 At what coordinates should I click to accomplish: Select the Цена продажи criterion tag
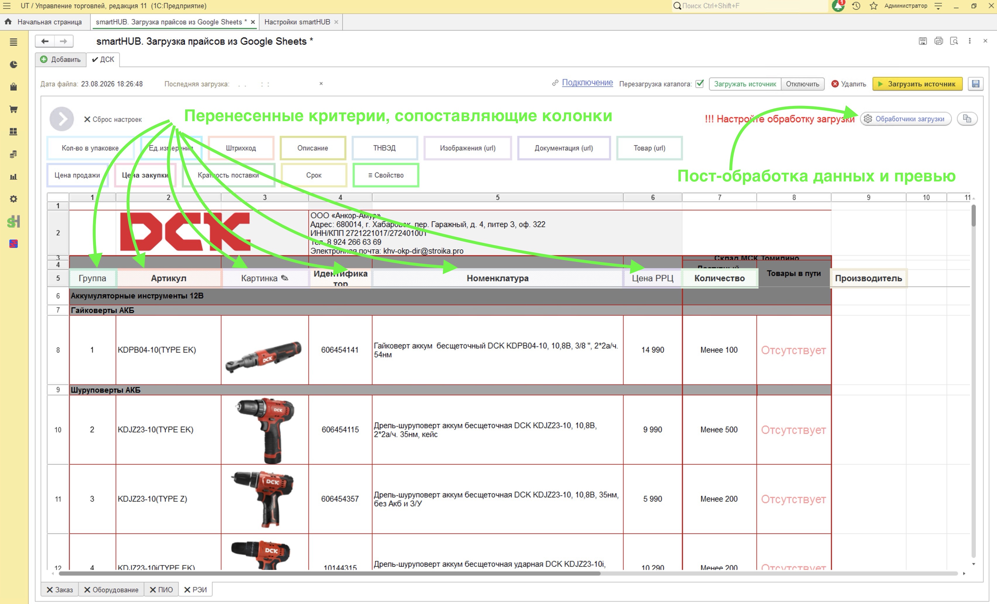click(x=77, y=175)
